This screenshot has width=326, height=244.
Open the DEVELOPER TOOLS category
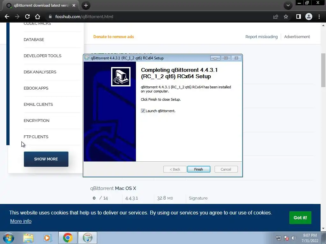click(42, 56)
